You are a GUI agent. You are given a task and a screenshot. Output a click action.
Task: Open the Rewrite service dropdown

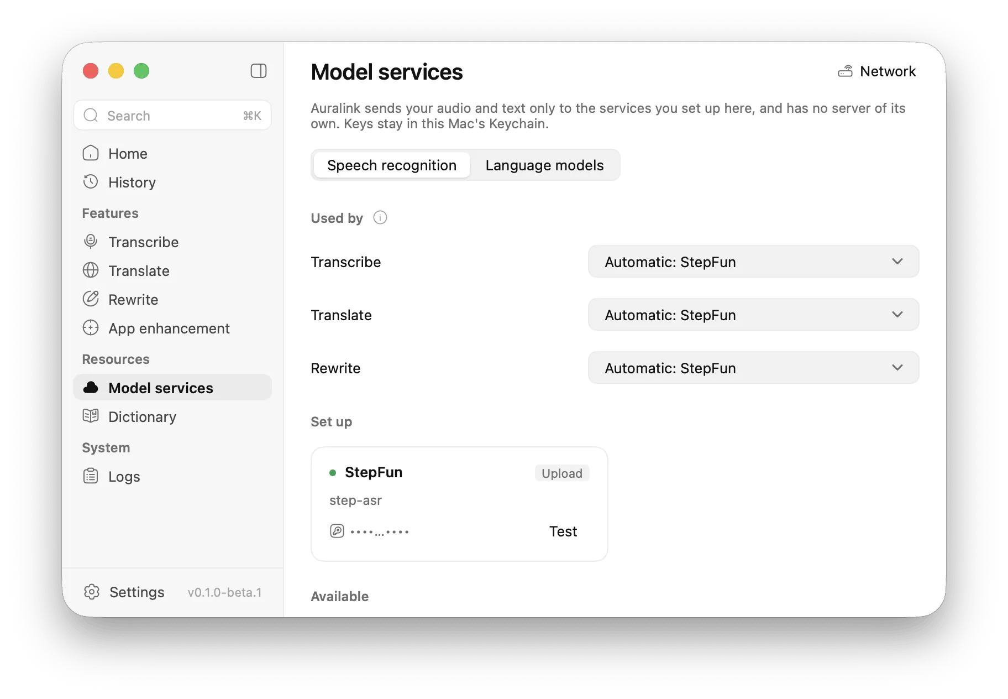(x=753, y=368)
